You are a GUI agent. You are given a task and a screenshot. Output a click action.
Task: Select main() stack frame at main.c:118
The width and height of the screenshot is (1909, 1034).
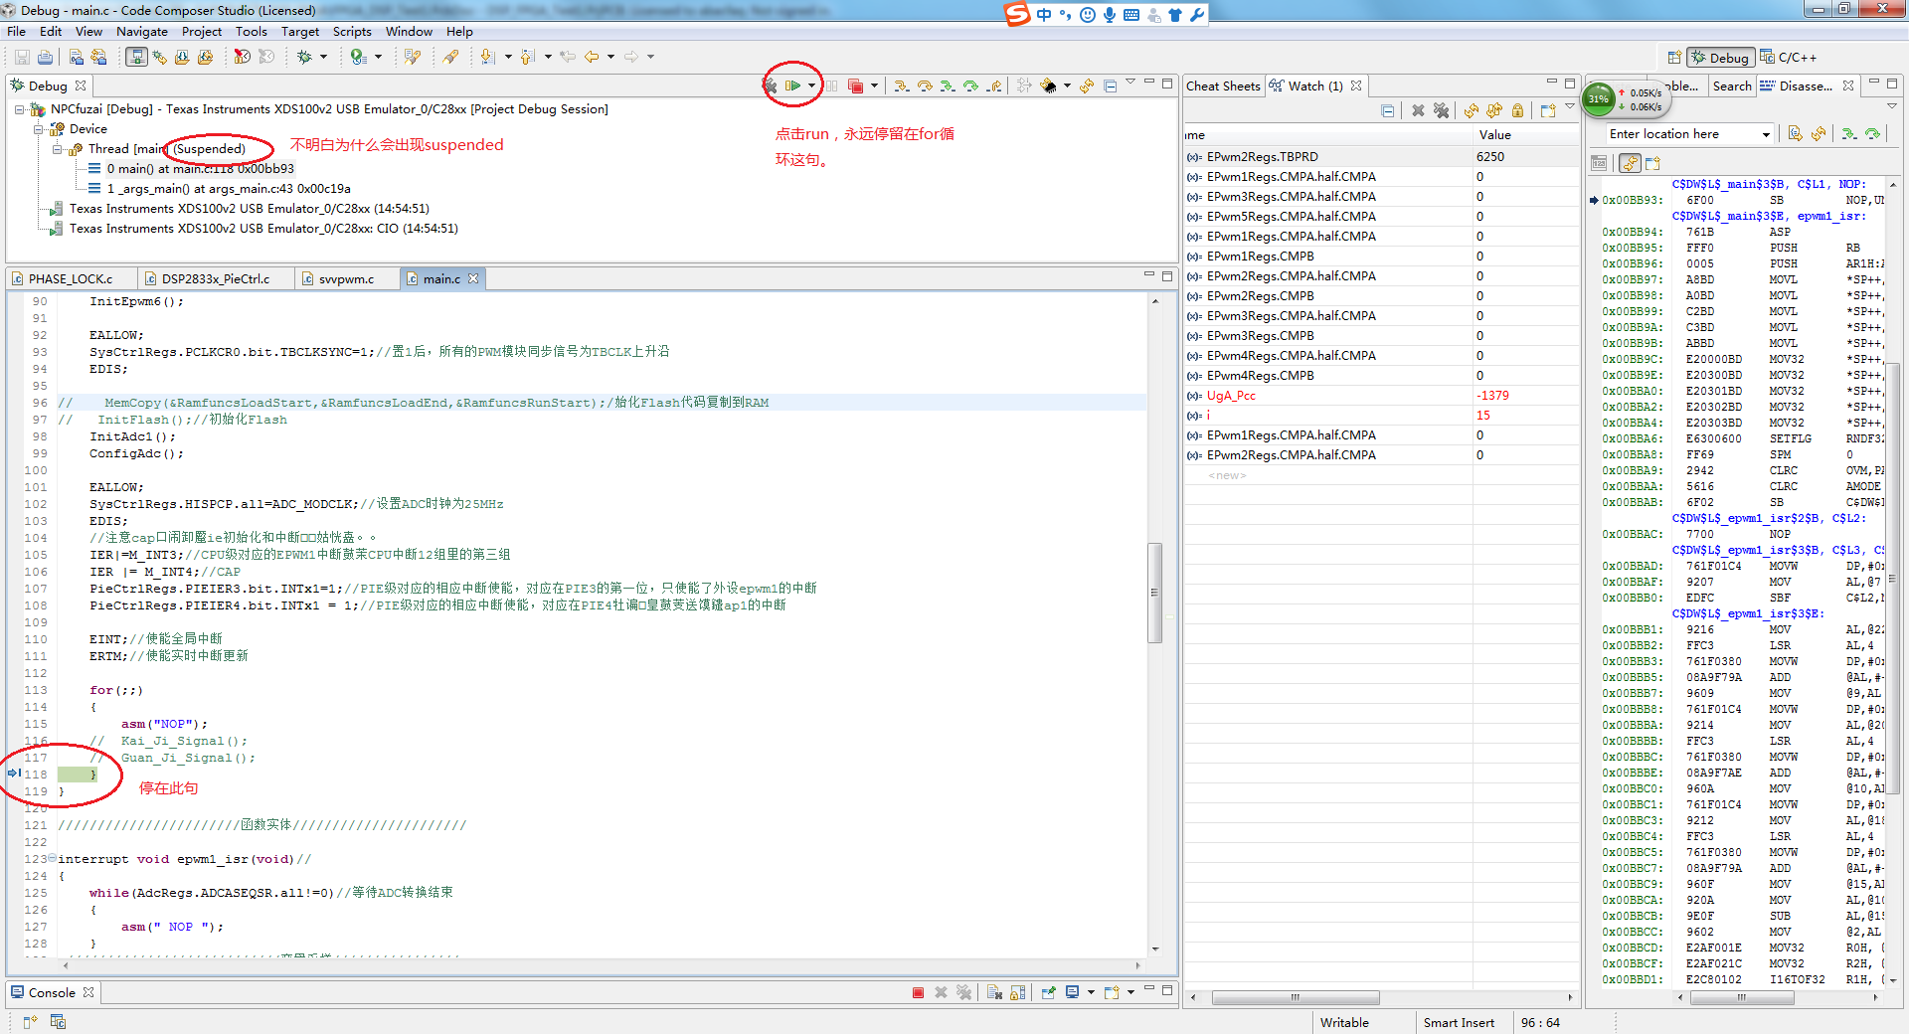click(199, 169)
